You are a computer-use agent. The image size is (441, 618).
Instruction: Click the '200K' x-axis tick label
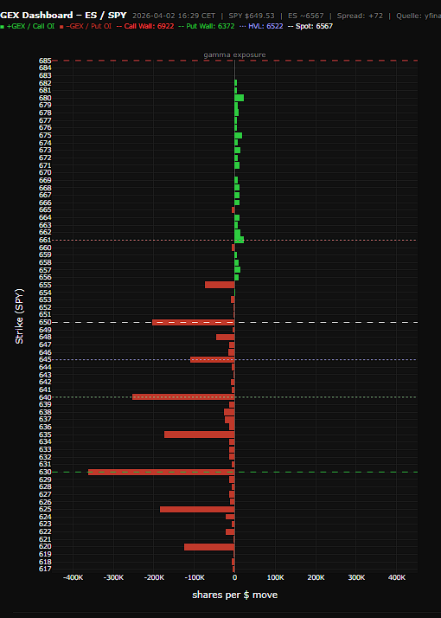tap(316, 577)
